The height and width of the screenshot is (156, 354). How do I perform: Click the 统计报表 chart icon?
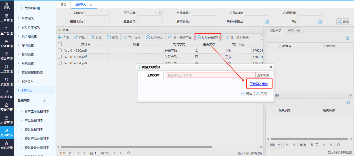pyautogui.click(x=7, y=92)
